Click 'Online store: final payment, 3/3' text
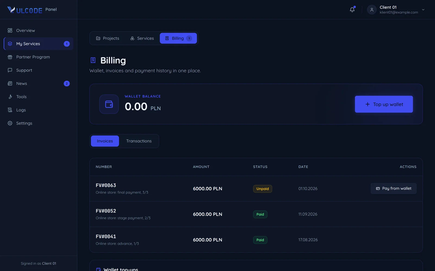This screenshot has height=271, width=435. point(122,192)
